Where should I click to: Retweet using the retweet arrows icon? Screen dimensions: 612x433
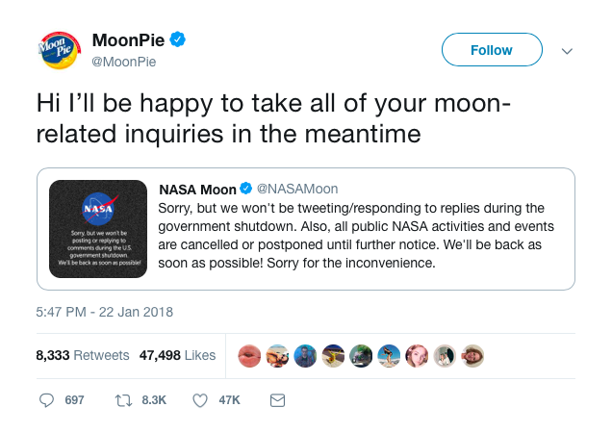[x=123, y=400]
